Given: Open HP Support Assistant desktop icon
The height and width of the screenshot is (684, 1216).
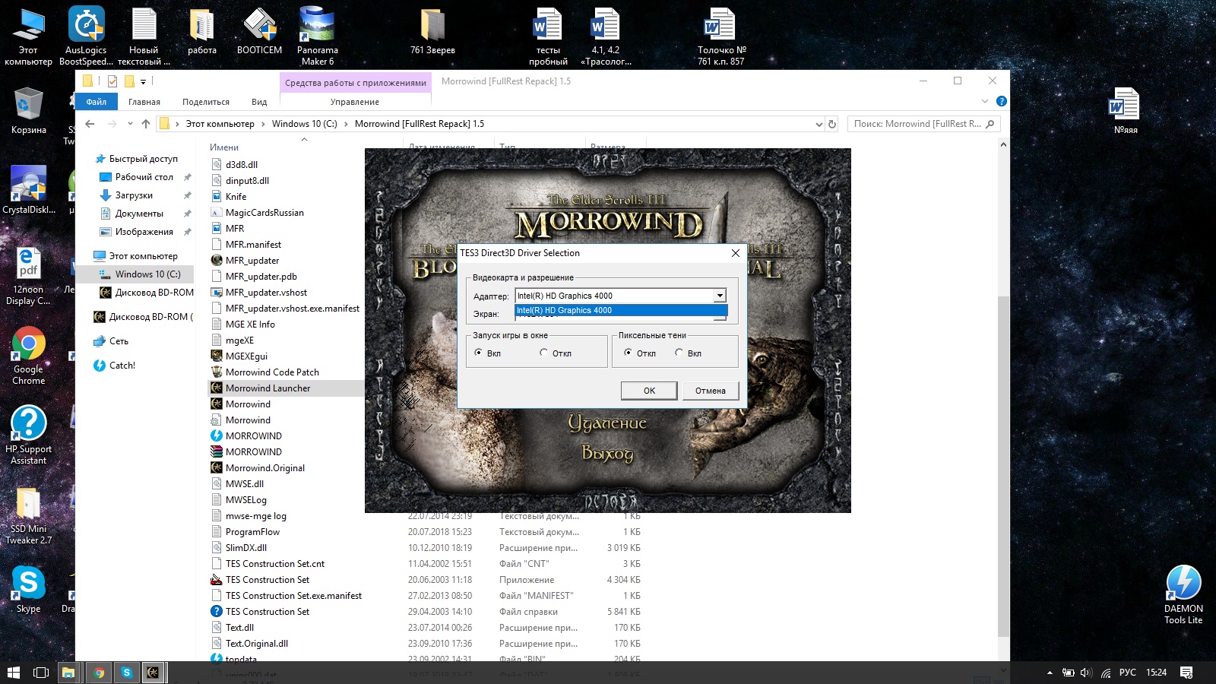Looking at the screenshot, I should coord(29,435).
